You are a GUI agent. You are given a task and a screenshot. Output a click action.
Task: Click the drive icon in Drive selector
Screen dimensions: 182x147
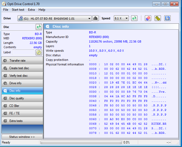(20, 18)
